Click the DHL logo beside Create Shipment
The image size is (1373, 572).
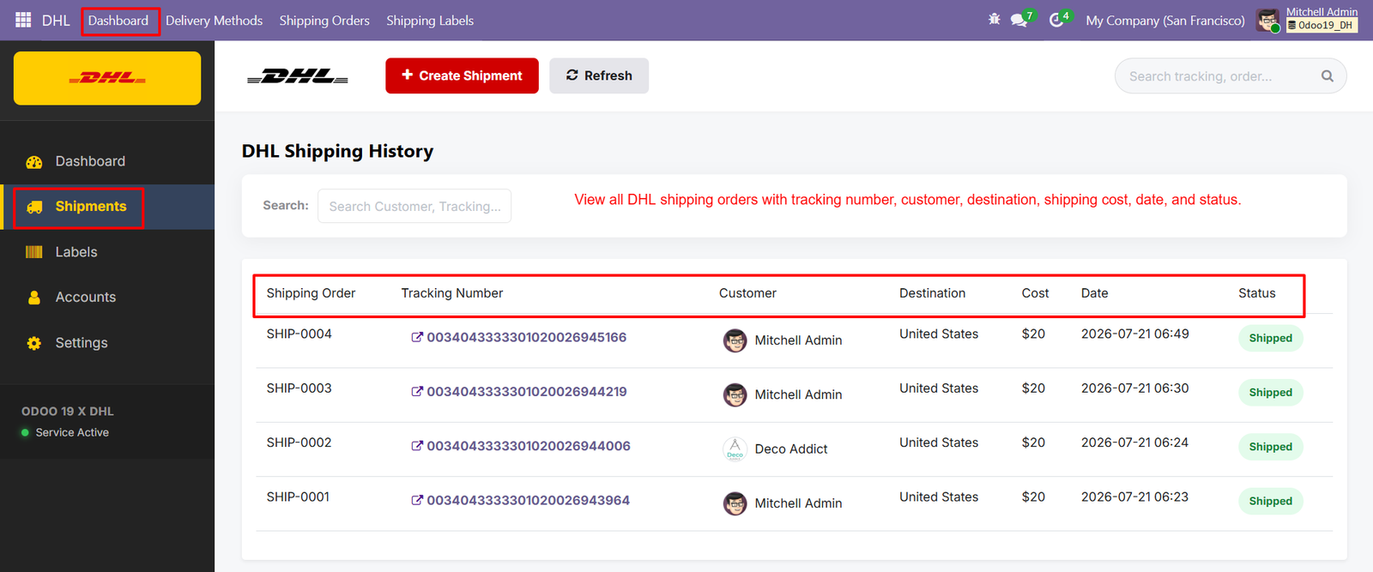[x=298, y=76]
